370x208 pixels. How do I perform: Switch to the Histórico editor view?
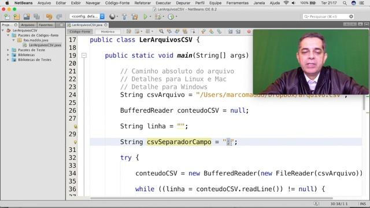(x=108, y=31)
